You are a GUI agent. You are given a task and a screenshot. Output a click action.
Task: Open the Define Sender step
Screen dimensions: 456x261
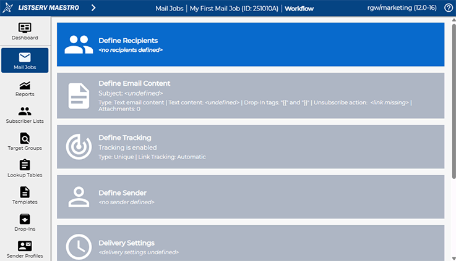[x=251, y=197]
